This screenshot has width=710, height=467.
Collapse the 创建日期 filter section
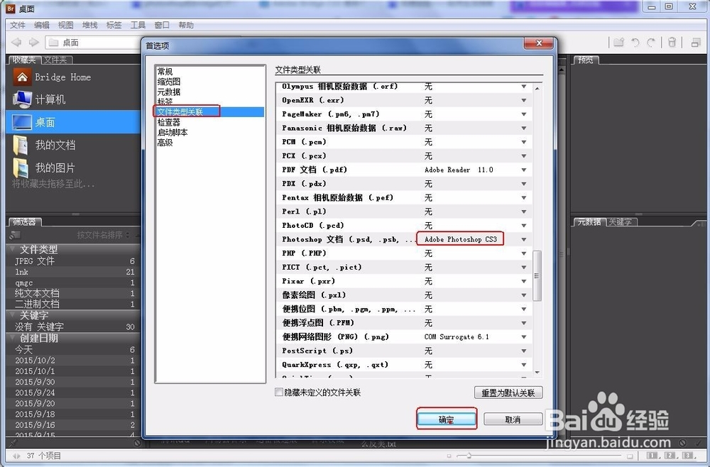[12, 338]
